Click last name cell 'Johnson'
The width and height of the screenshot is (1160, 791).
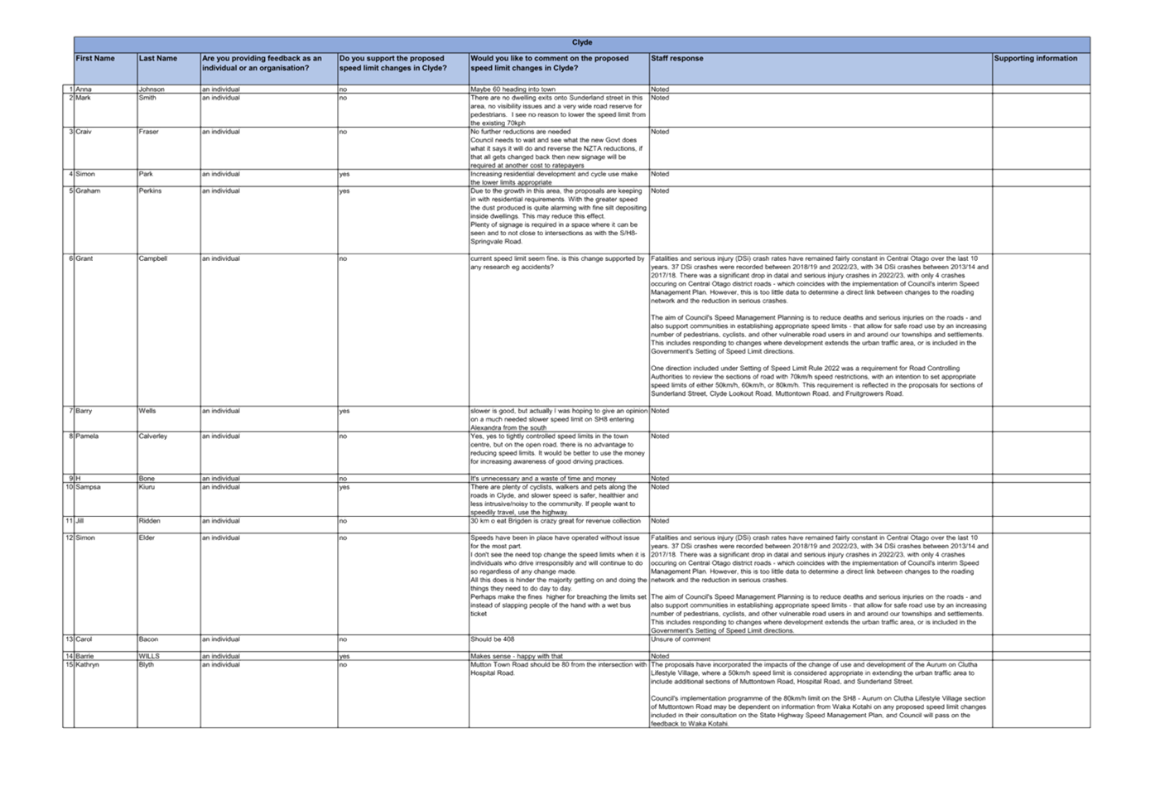pyautogui.click(x=152, y=89)
